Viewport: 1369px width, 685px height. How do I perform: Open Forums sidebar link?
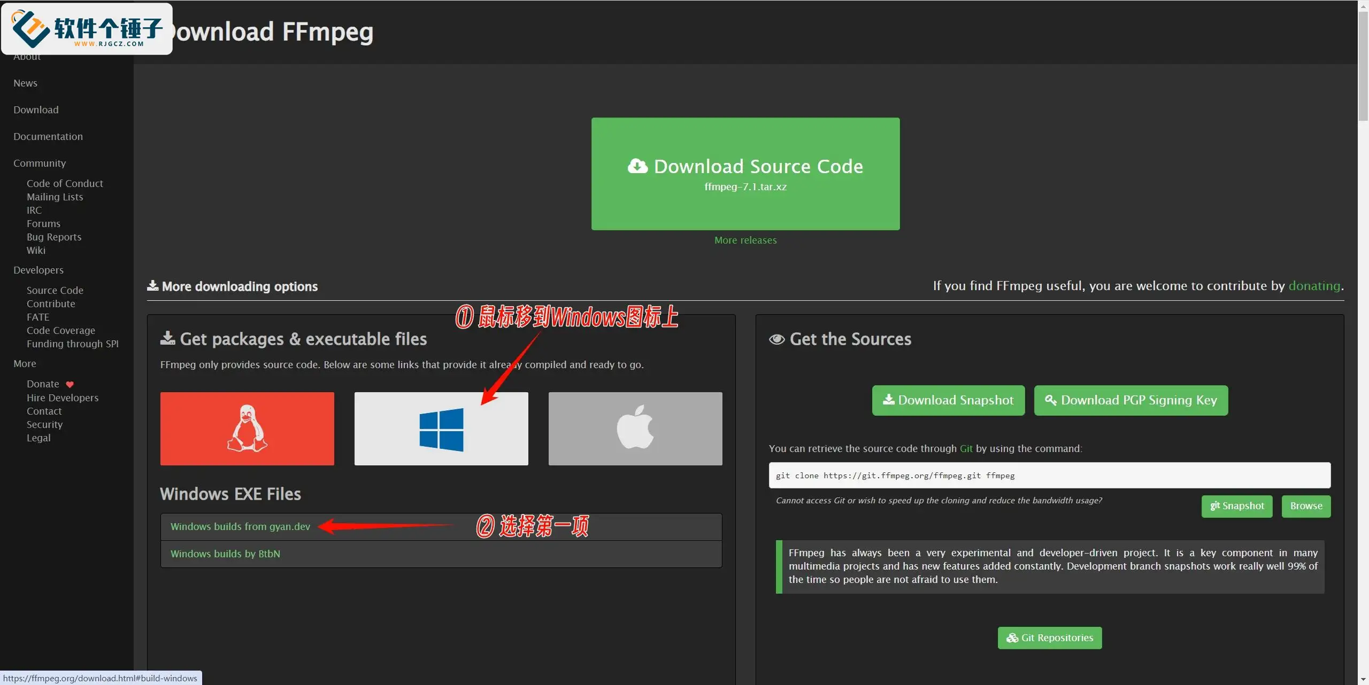click(43, 224)
